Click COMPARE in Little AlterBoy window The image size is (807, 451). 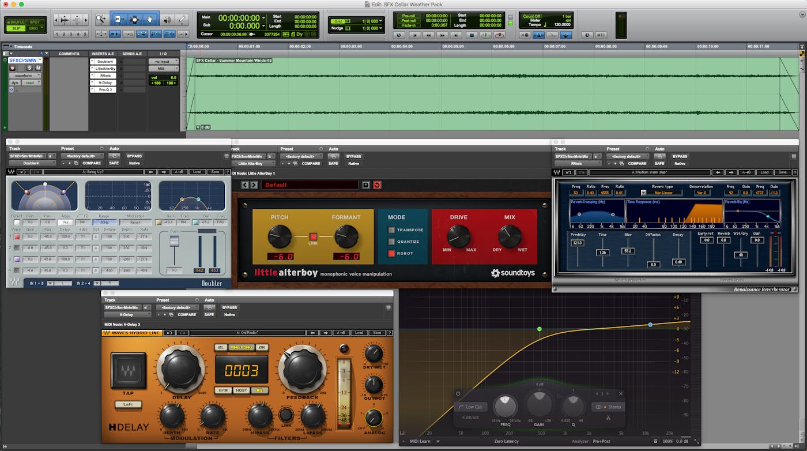click(311, 163)
